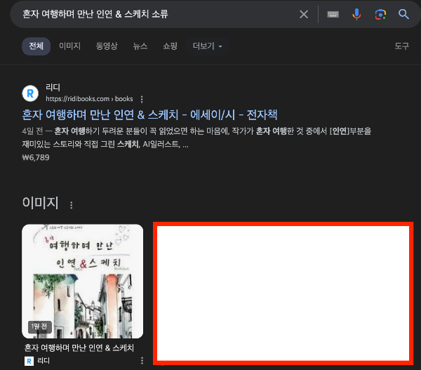
Task: Switch to the 쇼핑 tab
Action: (170, 46)
